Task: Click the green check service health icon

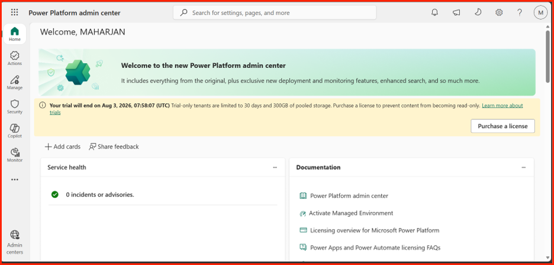Action: click(55, 195)
